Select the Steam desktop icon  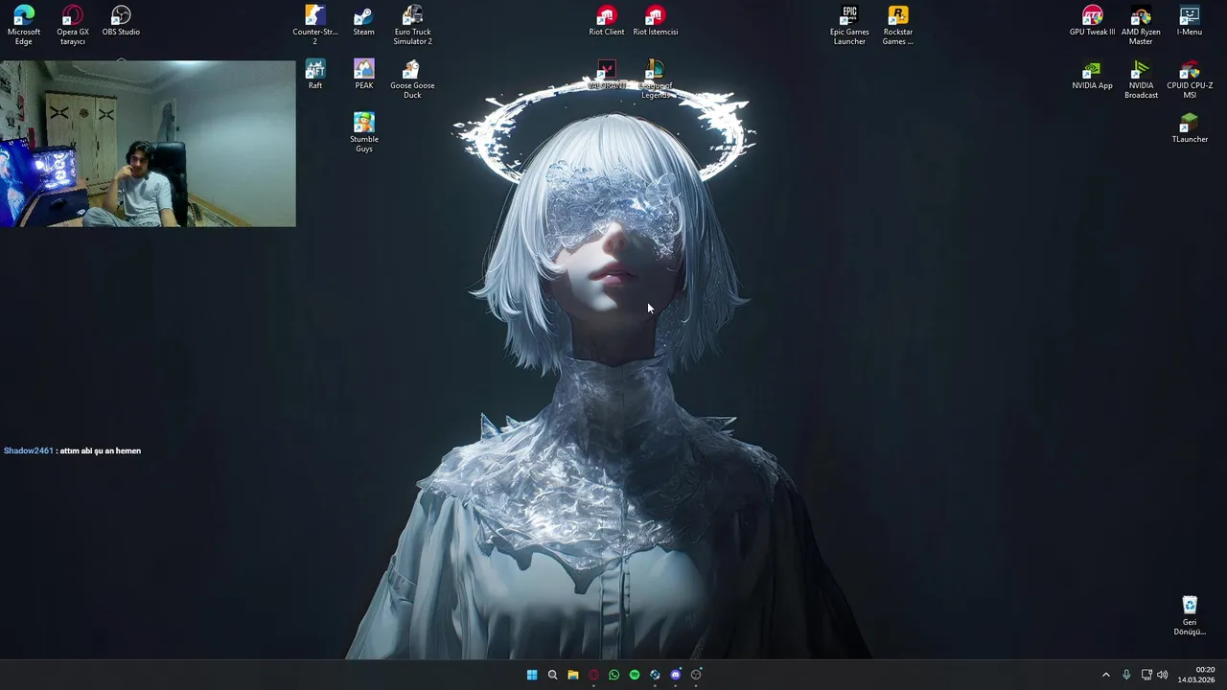point(363,21)
